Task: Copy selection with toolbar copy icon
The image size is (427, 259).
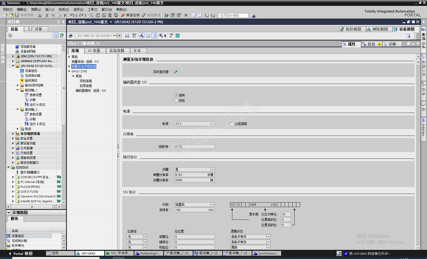Action: pyautogui.click(x=53, y=15)
